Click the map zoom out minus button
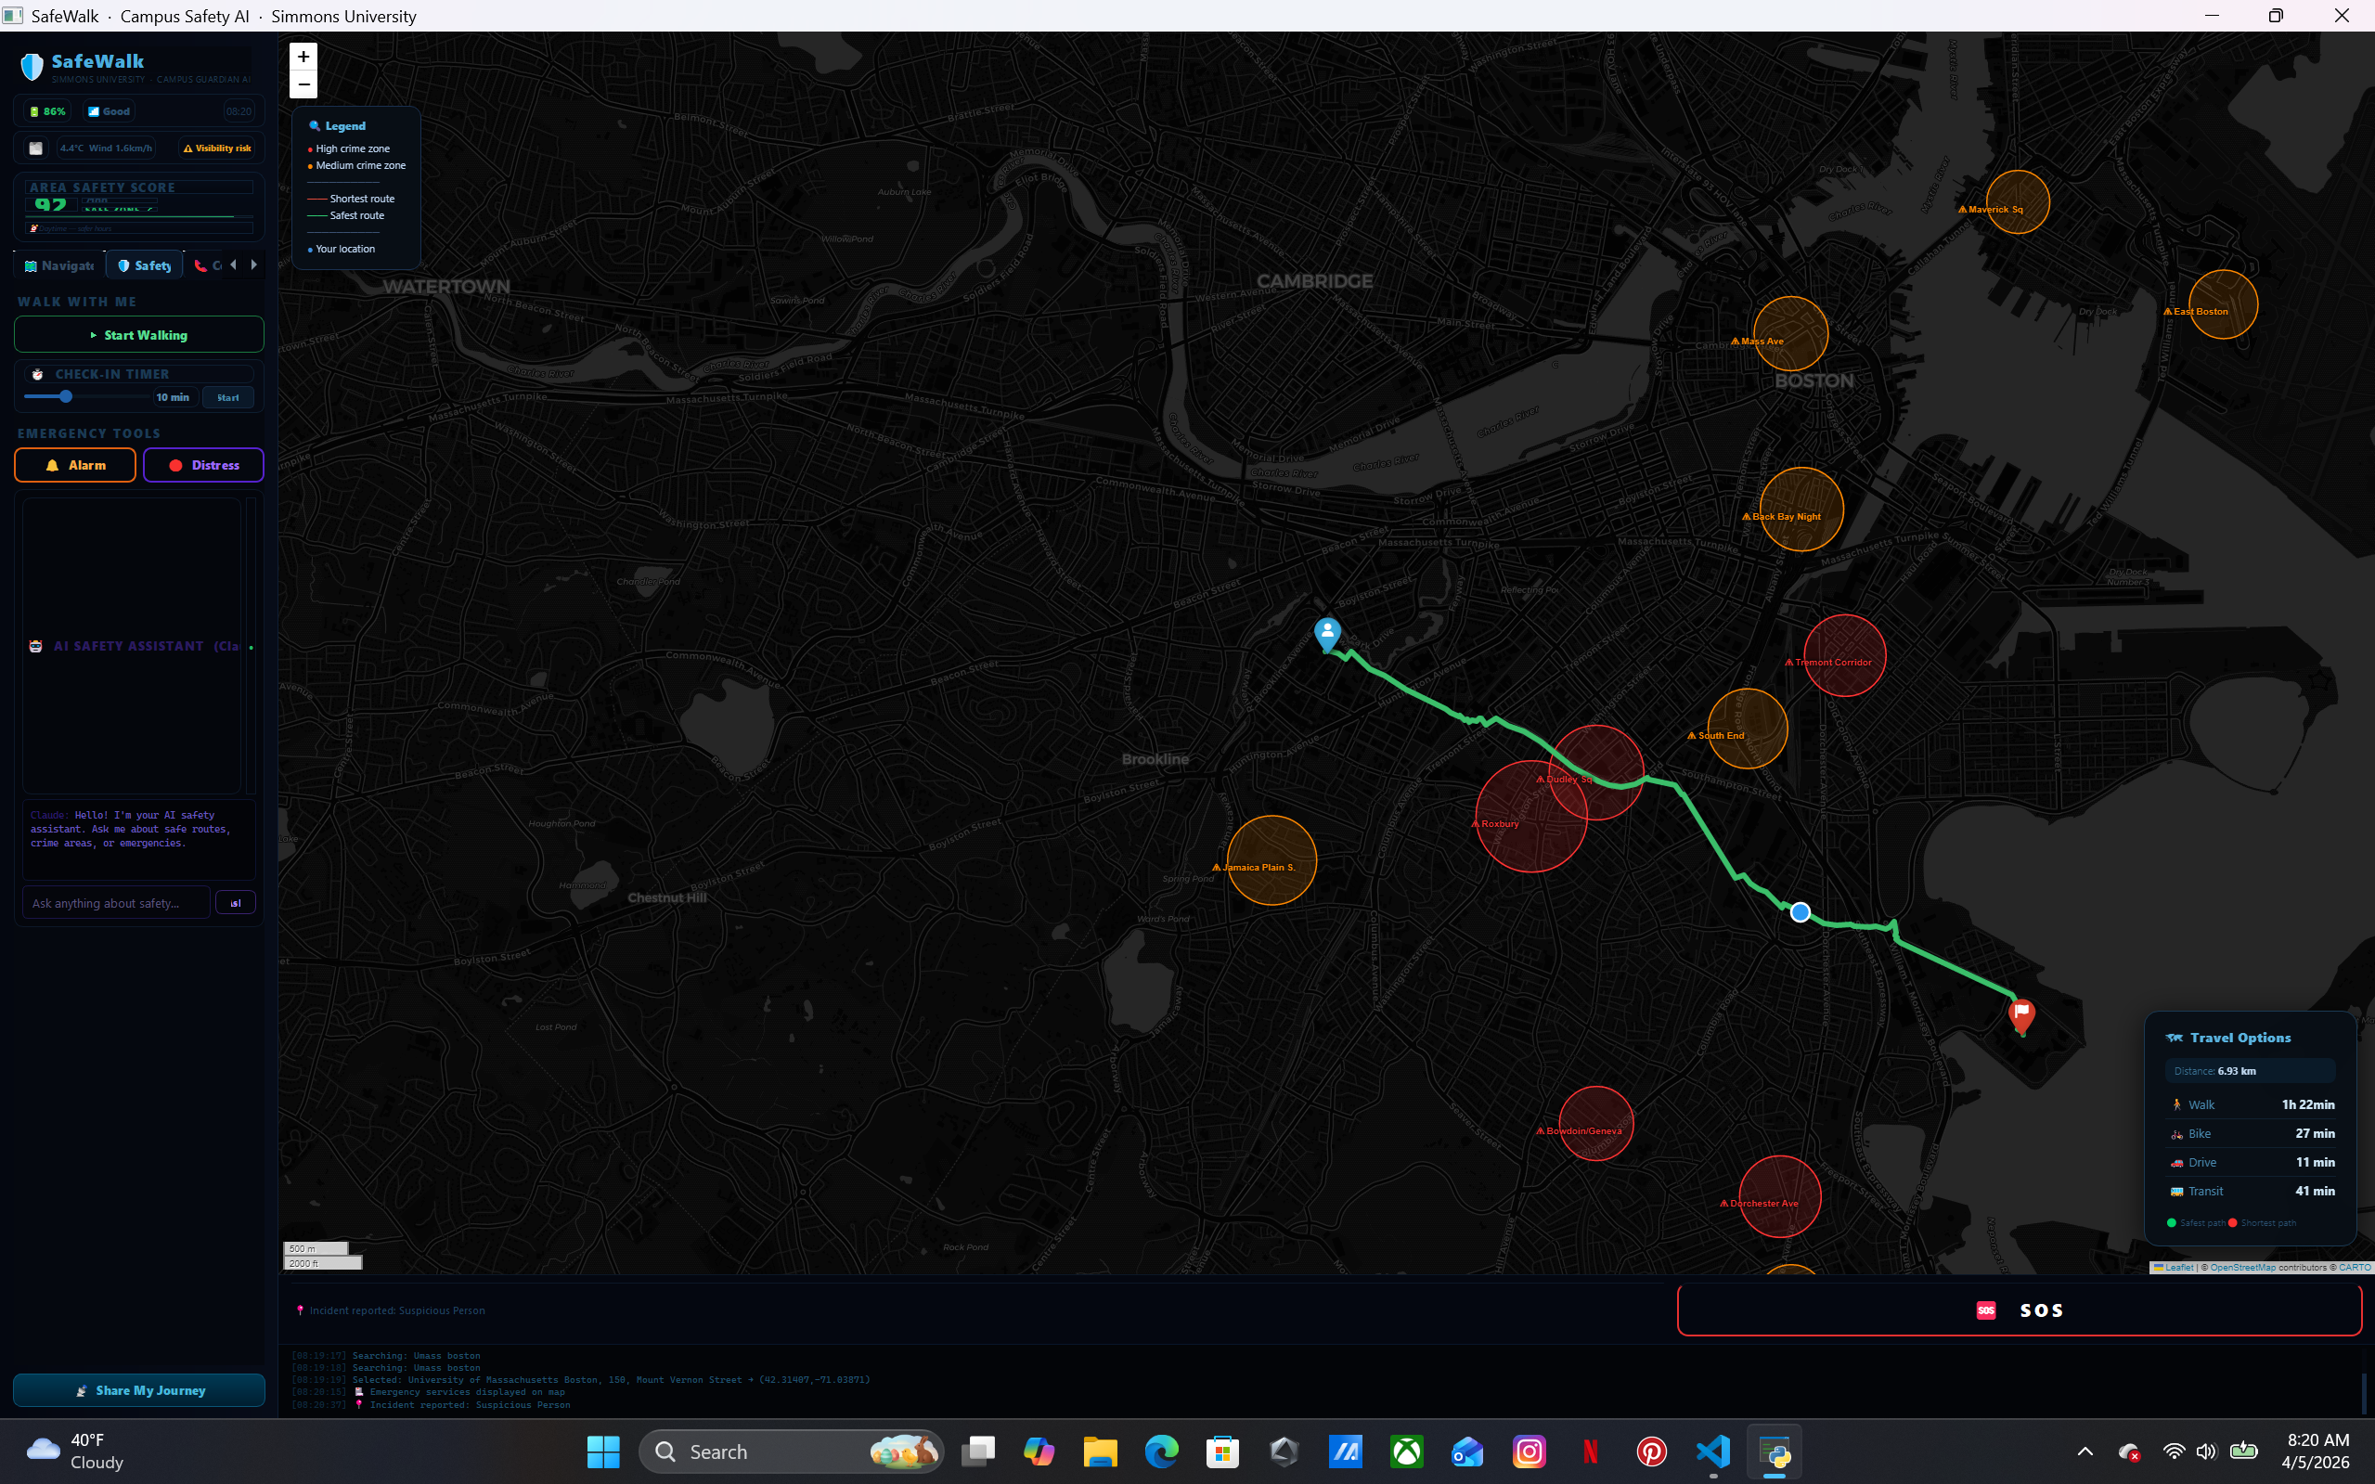The image size is (2375, 1484). (x=303, y=84)
